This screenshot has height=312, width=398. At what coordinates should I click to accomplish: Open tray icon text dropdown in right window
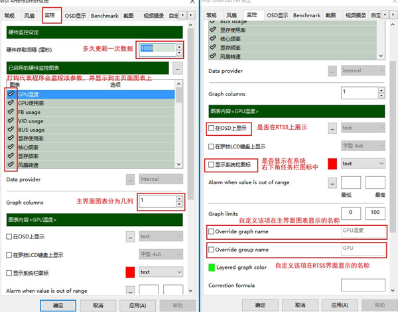click(x=363, y=164)
